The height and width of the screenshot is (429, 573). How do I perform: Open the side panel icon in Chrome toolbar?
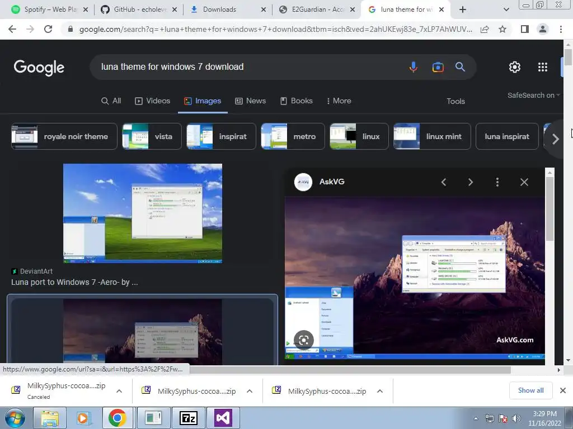coord(525,29)
